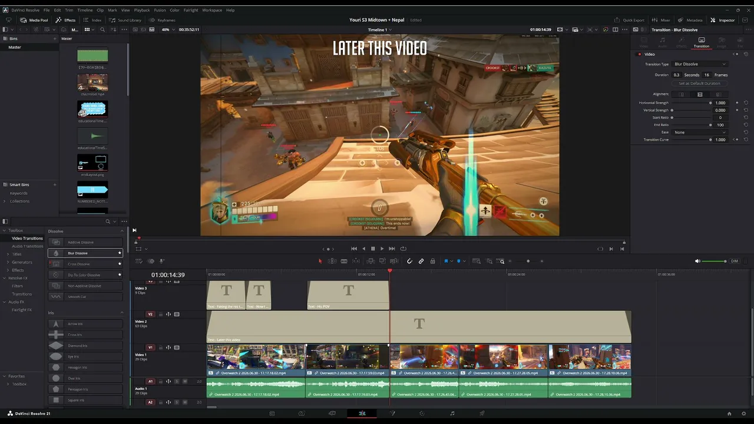Toggle the Video section enable switch
The width and height of the screenshot is (754, 424).
(640, 54)
